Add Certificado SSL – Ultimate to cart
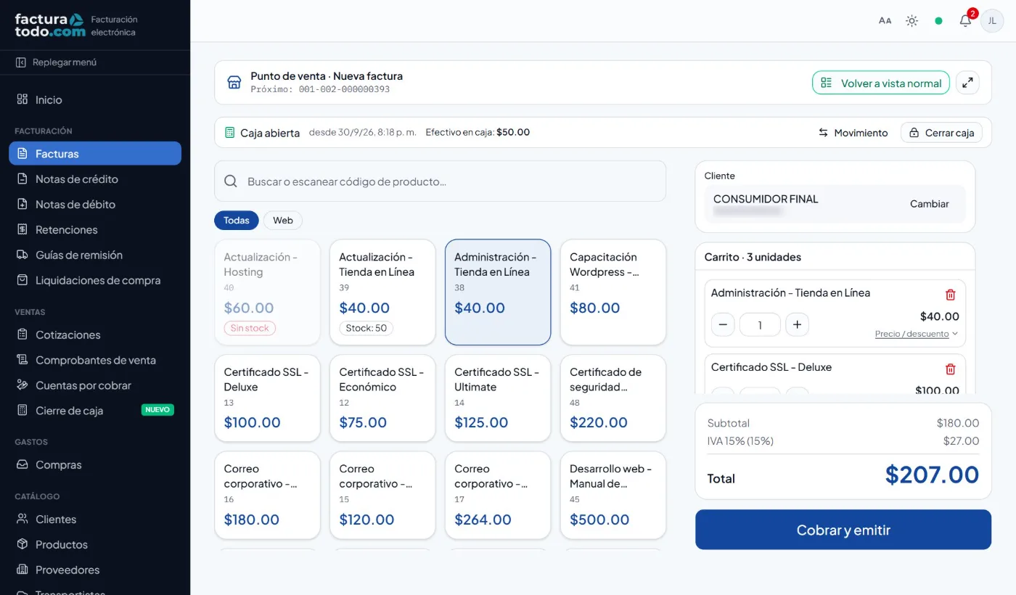This screenshot has width=1016, height=595. (498, 398)
